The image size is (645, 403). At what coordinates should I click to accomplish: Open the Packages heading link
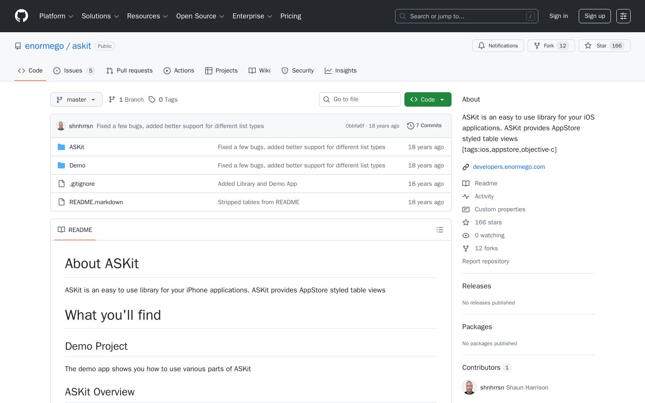tap(477, 327)
